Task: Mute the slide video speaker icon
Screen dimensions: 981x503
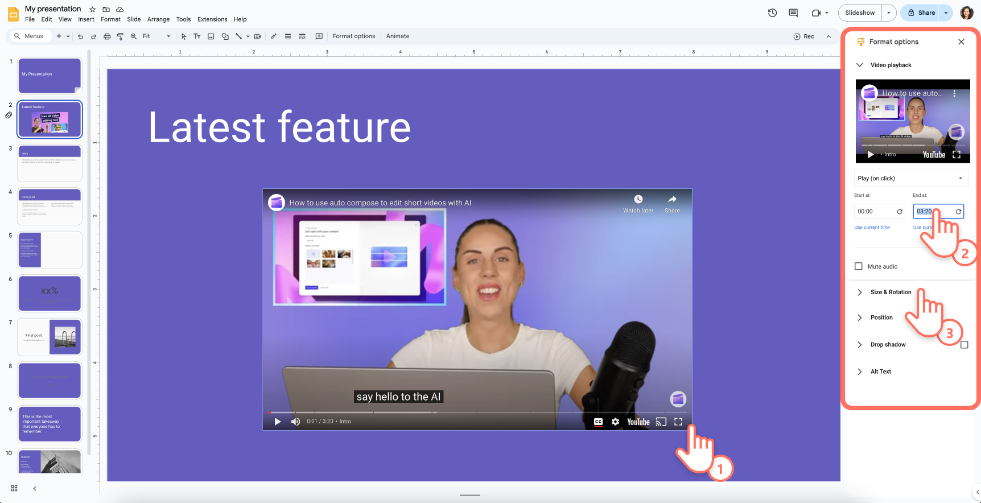Action: point(295,422)
